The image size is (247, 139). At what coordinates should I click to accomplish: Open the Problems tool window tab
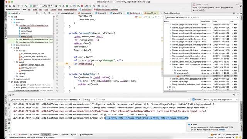click(x=23, y=134)
